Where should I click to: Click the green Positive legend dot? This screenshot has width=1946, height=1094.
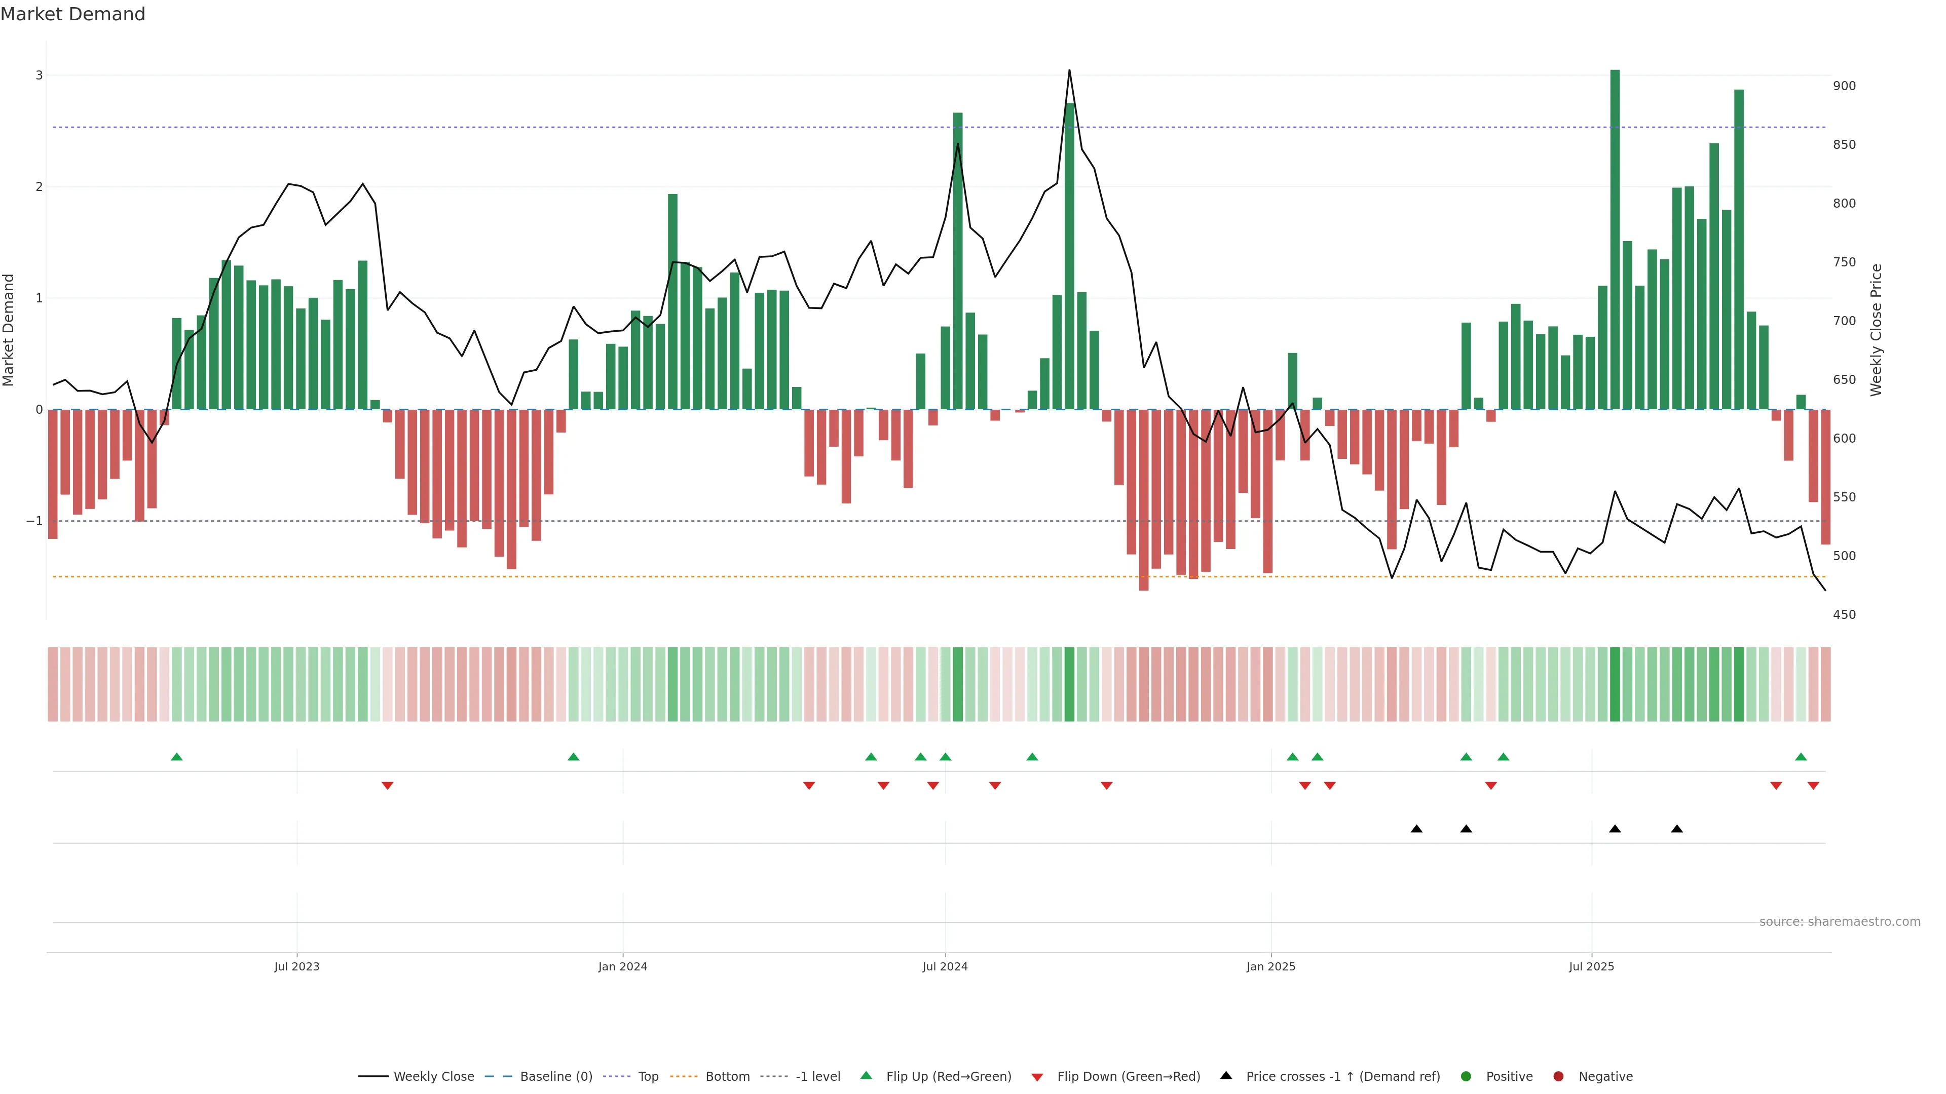tap(1466, 1077)
